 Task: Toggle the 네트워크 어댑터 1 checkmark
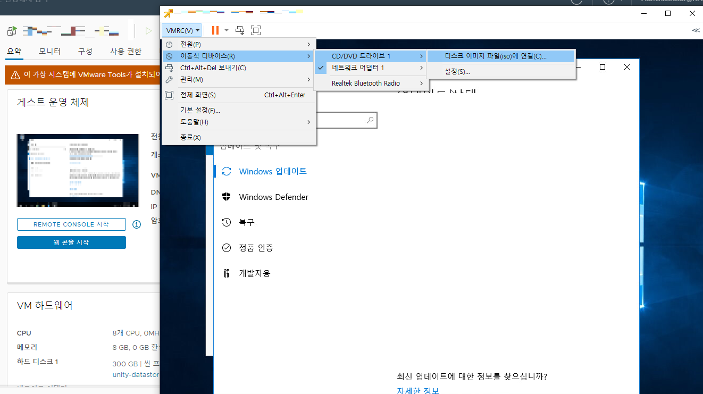click(x=321, y=68)
